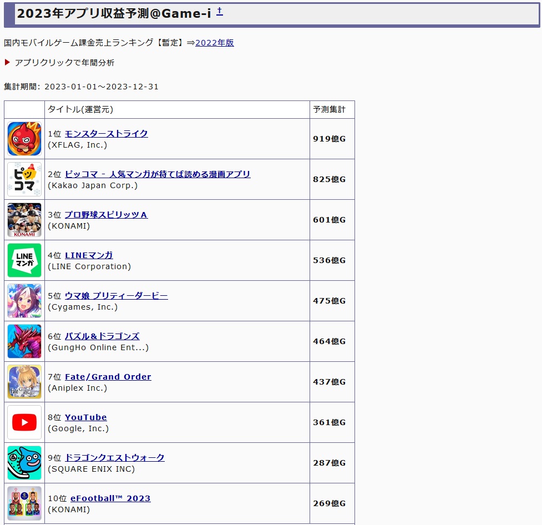
Task: Click the 2023年アプリ収益予測@Game-i heading
Action: coord(114,13)
